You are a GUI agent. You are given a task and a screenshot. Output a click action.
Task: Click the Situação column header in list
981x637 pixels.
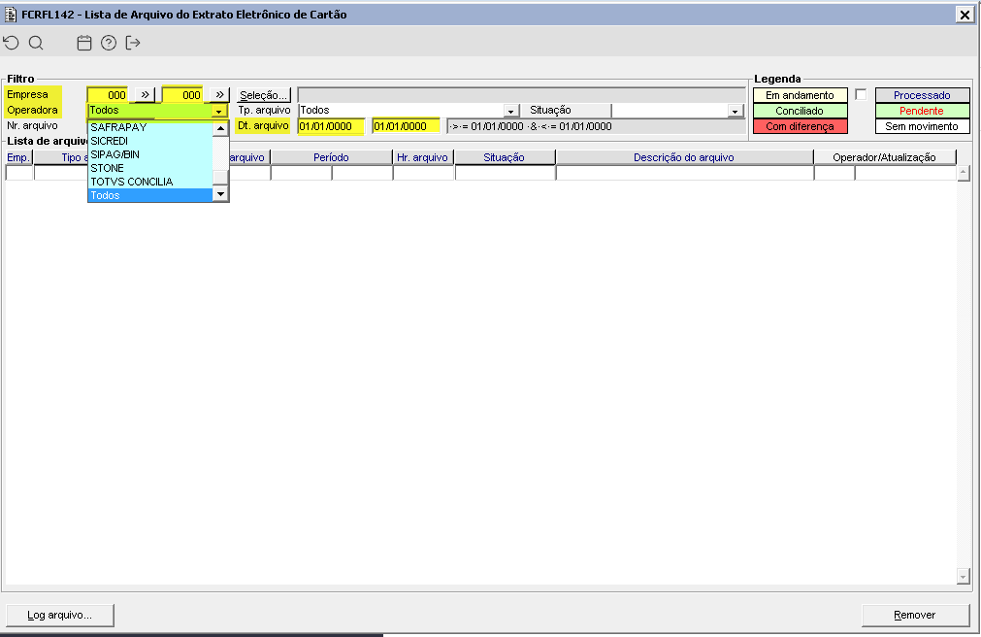(x=505, y=157)
